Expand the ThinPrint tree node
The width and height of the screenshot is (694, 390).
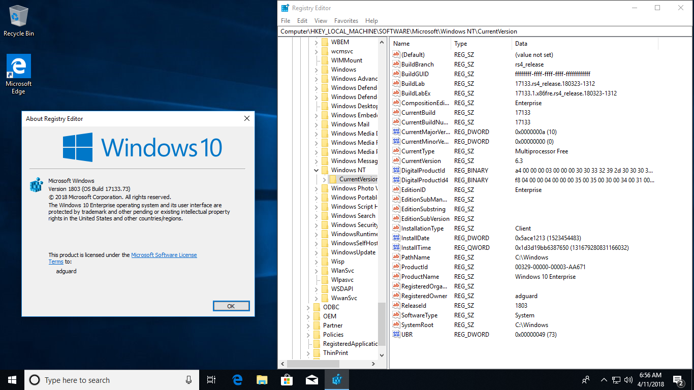click(308, 353)
